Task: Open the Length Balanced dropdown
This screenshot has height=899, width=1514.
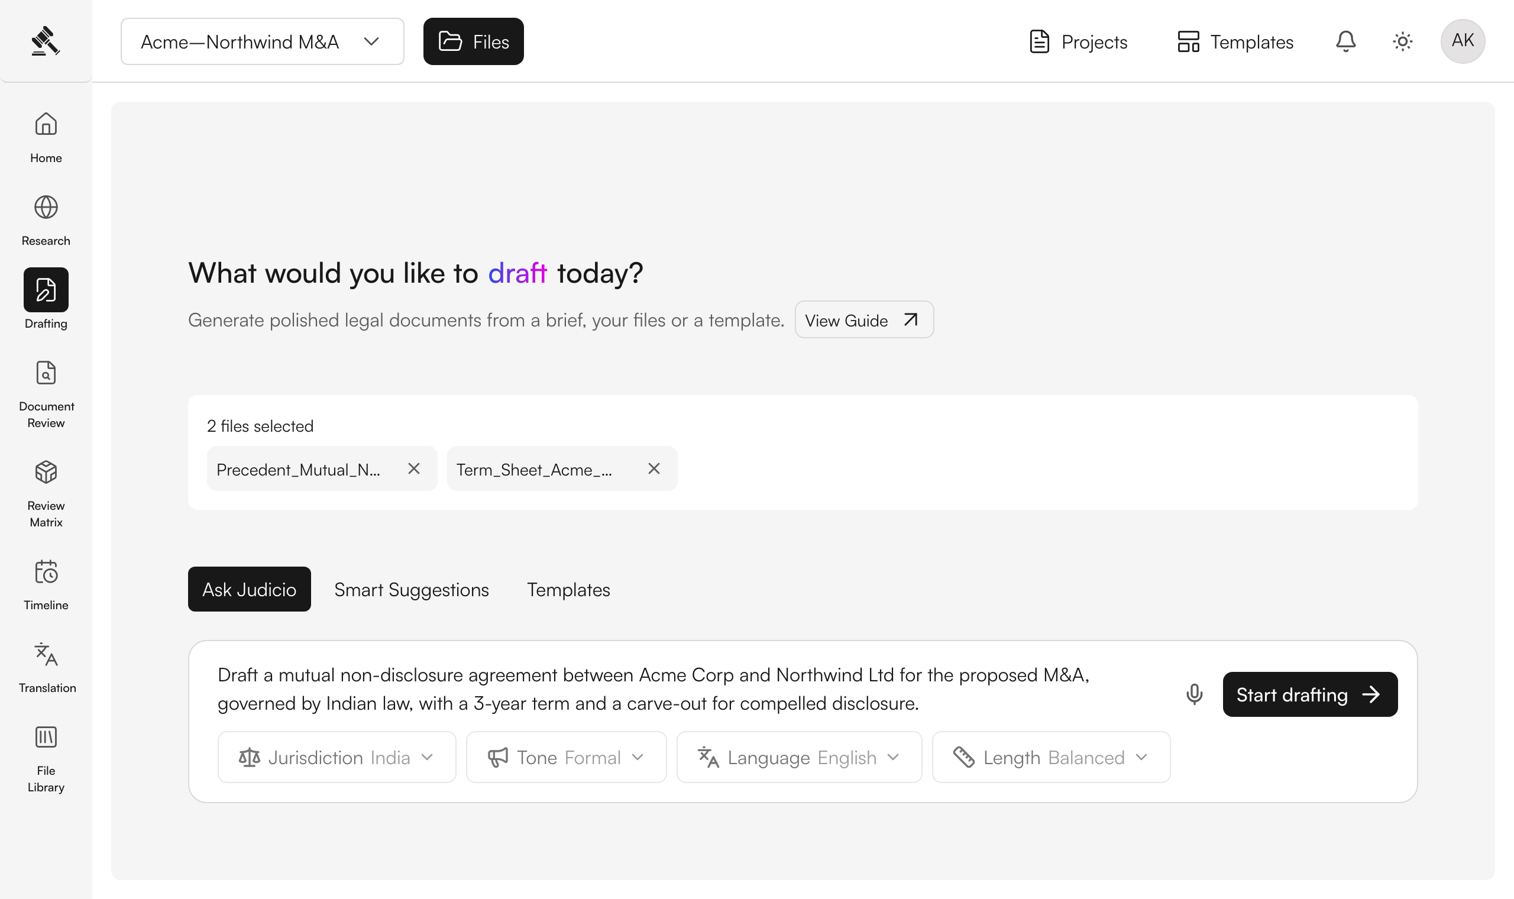Action: (x=1052, y=757)
